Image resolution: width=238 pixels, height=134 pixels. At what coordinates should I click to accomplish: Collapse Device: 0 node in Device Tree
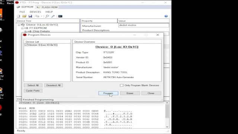pyautogui.click(x=19, y=25)
